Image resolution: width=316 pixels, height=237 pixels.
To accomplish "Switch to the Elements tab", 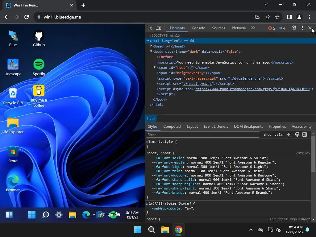I will pyautogui.click(x=177, y=28).
